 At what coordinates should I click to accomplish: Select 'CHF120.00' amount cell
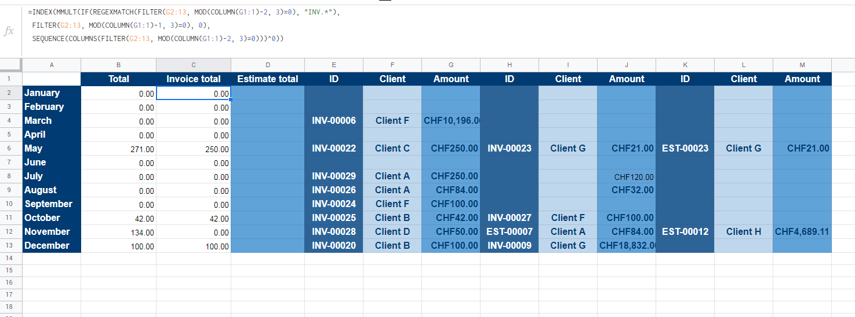627,176
